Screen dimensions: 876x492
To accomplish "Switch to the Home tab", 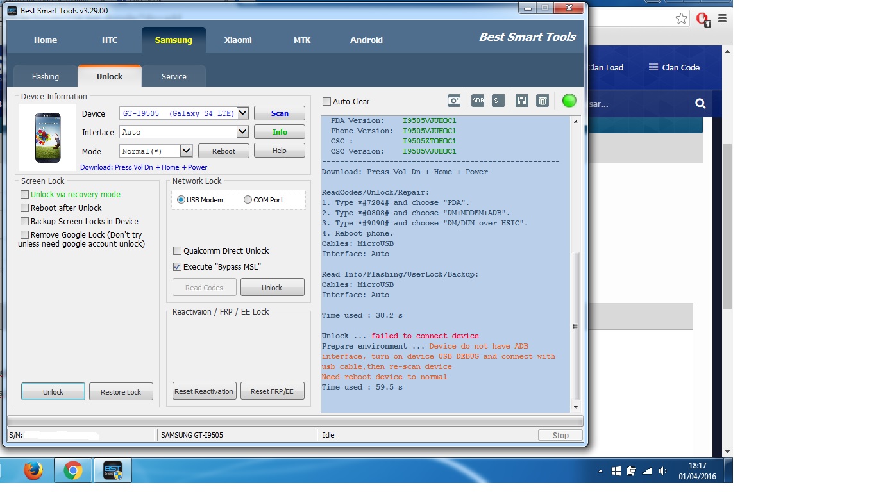I will coord(46,40).
